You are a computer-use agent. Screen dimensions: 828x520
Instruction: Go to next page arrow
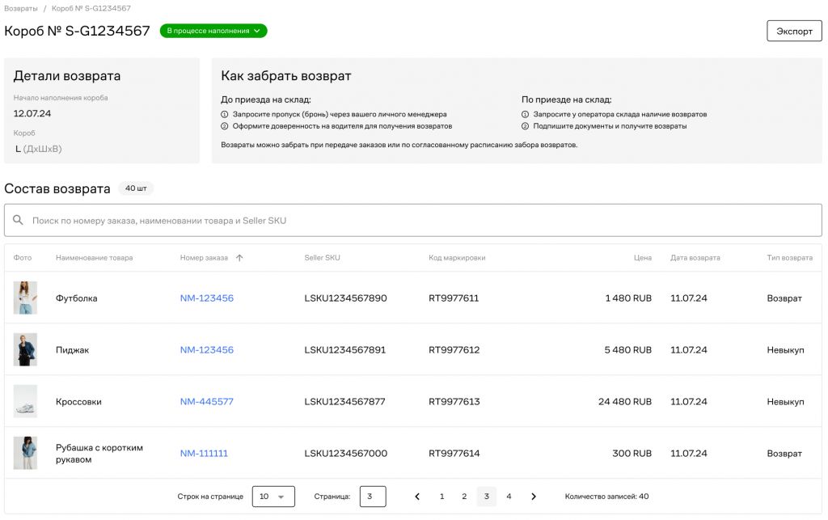click(534, 497)
